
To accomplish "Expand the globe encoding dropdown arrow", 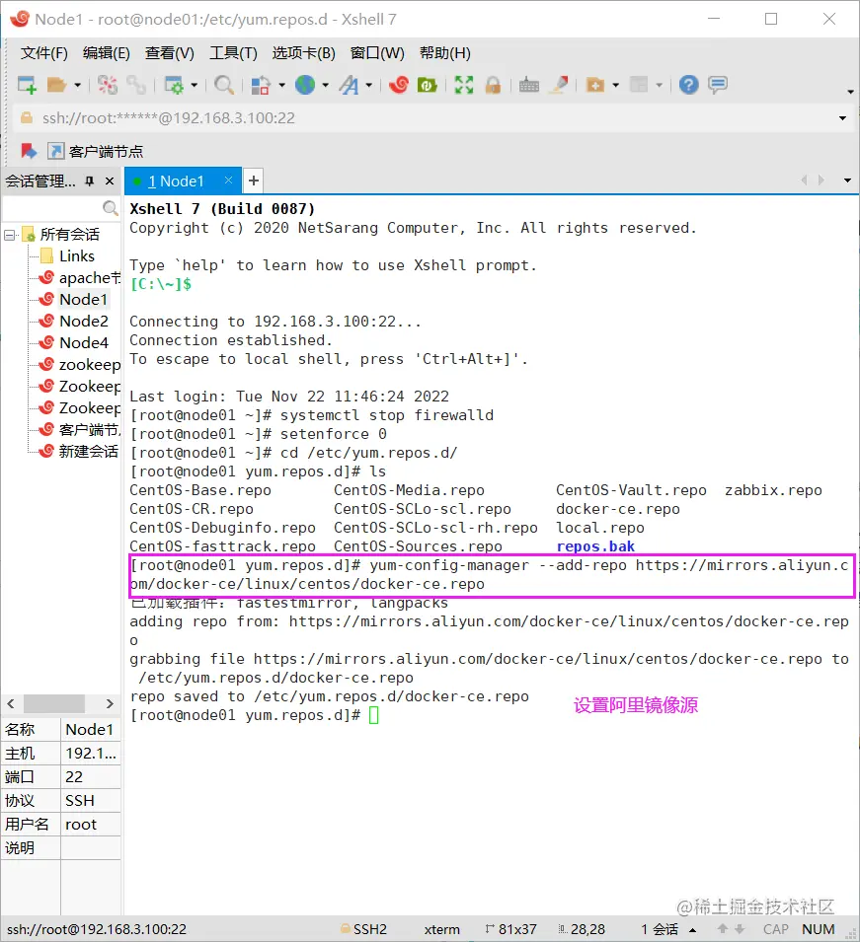I will click(x=326, y=85).
